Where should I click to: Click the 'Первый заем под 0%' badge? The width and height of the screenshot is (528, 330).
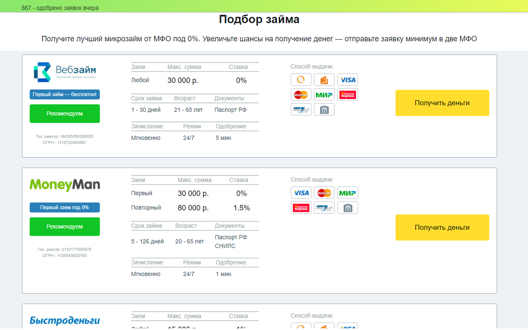pos(65,207)
